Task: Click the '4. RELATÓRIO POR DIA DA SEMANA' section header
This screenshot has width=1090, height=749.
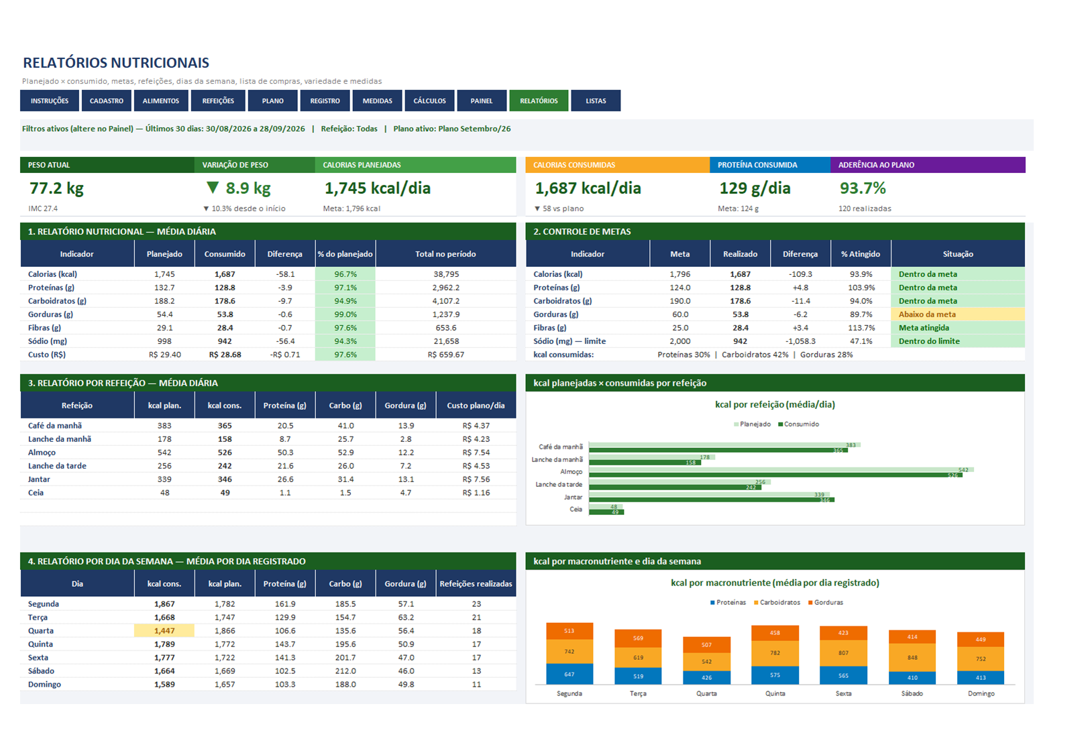Action: point(268,561)
